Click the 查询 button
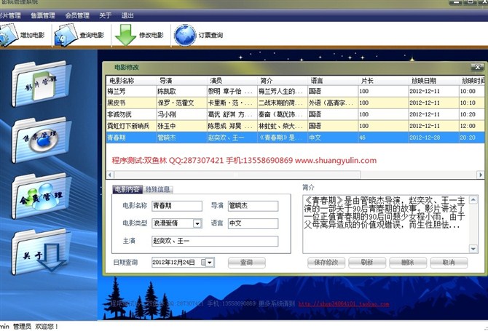This screenshot has width=488, height=331. pos(246,263)
